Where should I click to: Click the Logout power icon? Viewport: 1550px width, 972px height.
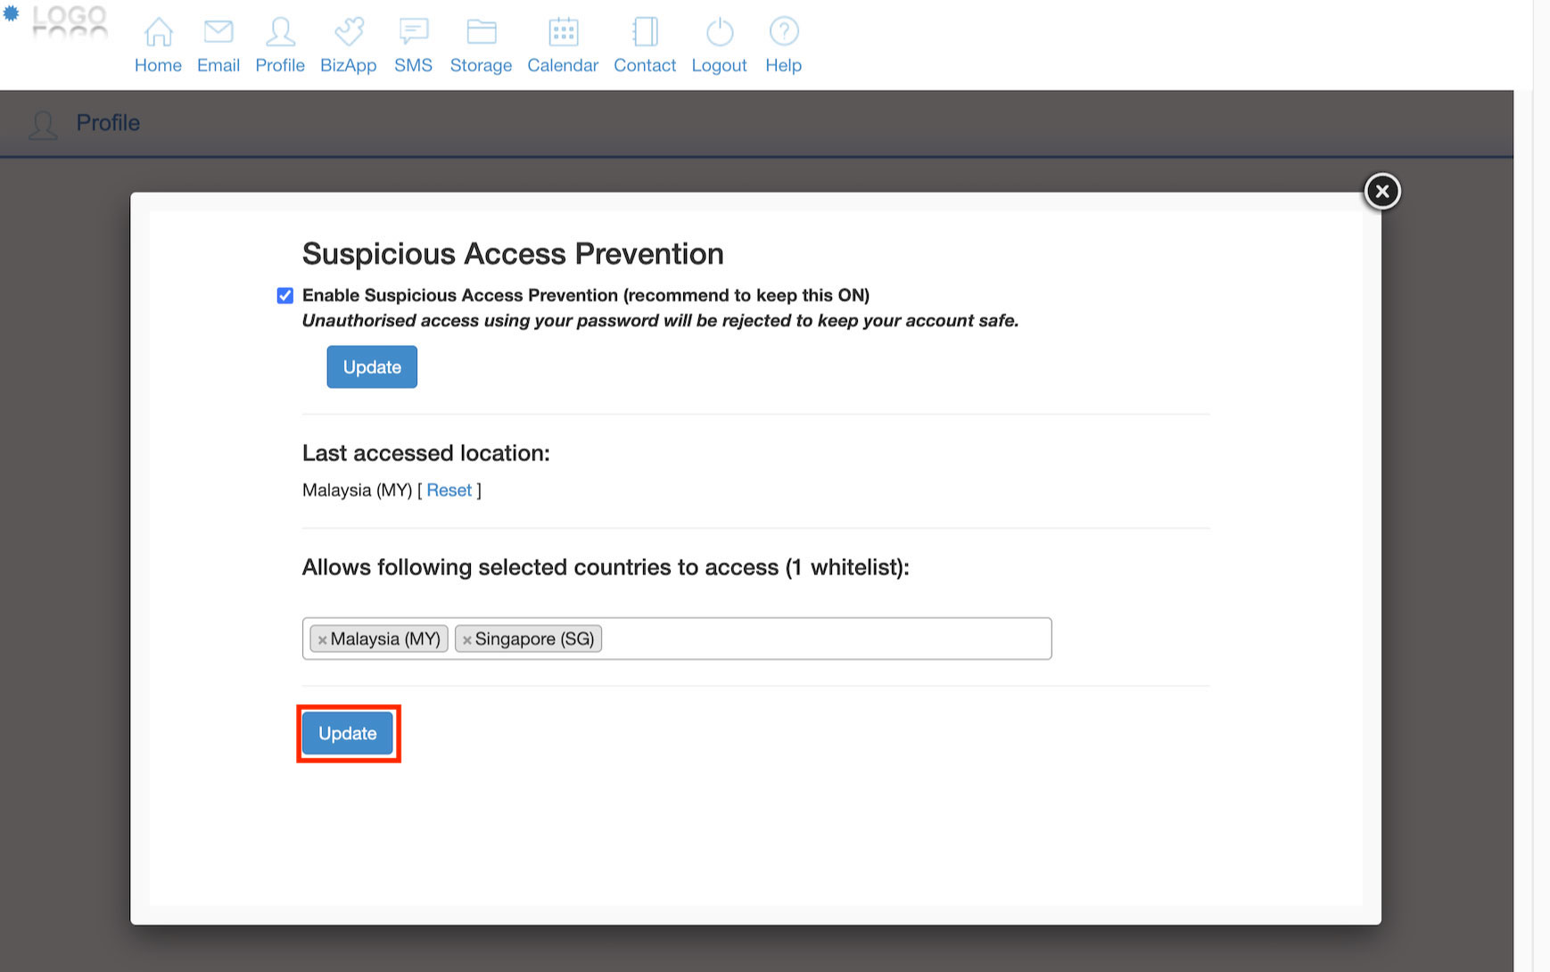(x=720, y=32)
